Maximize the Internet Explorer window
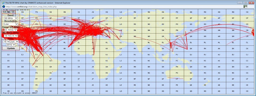 (x=245, y=3)
